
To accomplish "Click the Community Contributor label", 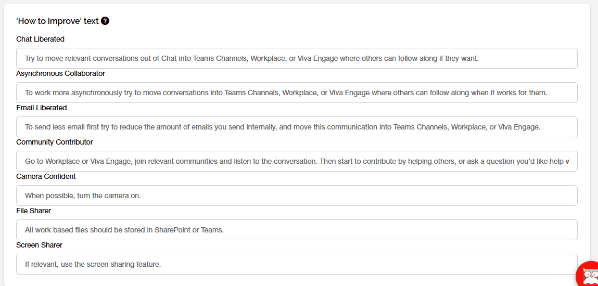I will [55, 142].
